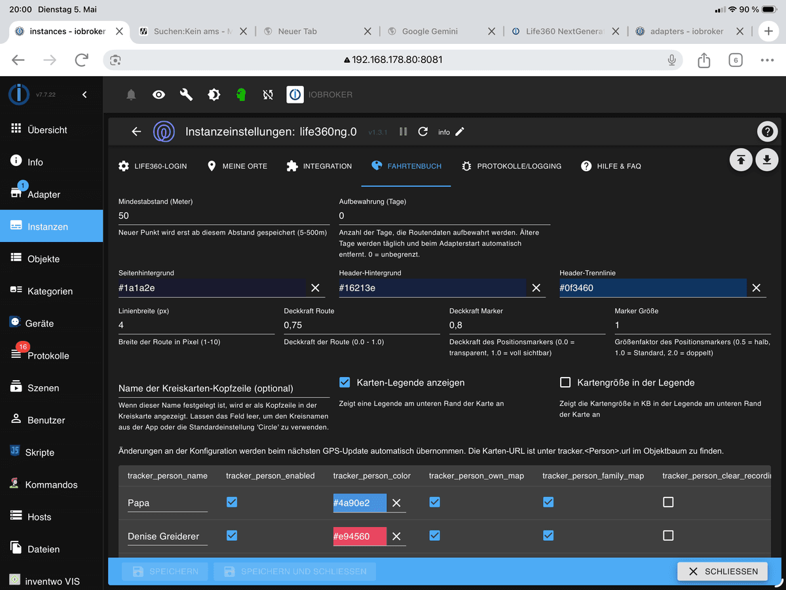Go back with the instance settings arrow
The image size is (786, 590).
click(x=136, y=132)
